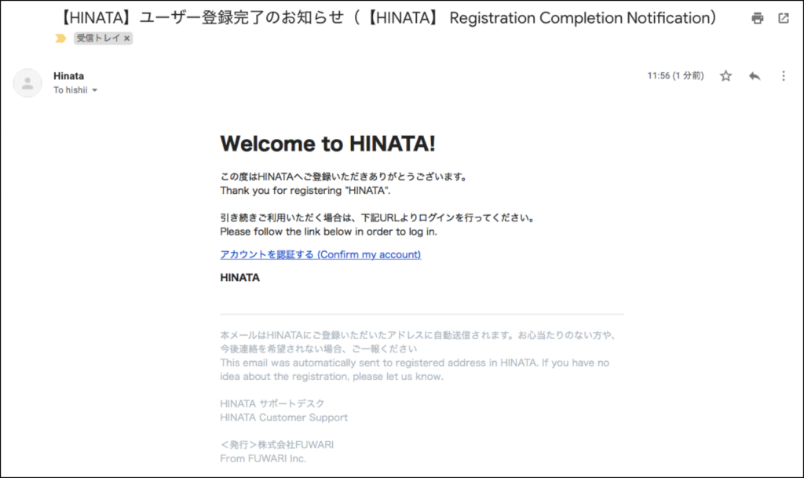Reply to the Hinata email
This screenshot has width=804, height=478.
tap(755, 76)
